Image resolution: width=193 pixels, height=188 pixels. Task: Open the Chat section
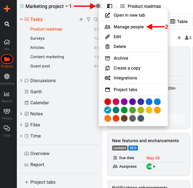click(7, 131)
